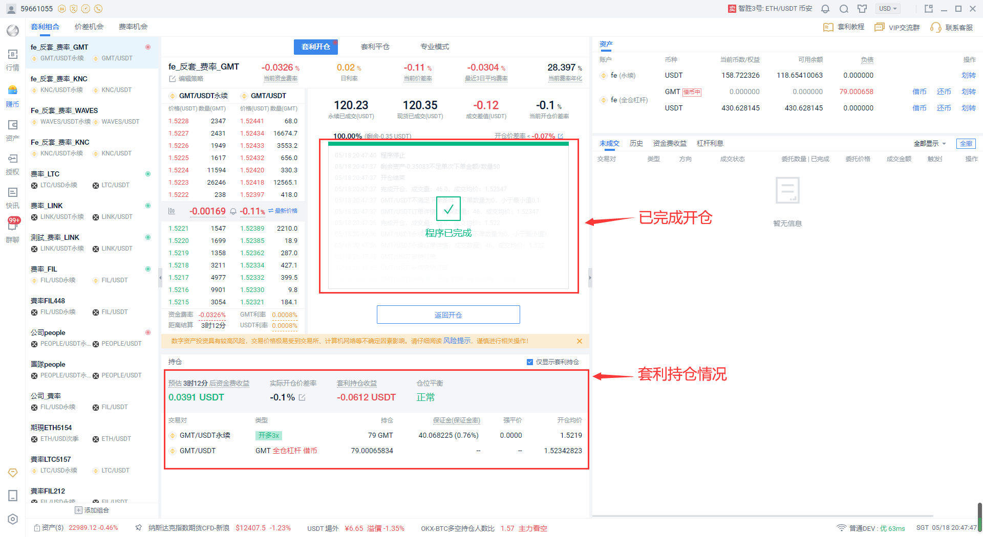Open the 资金费收益 tab
Image resolution: width=983 pixels, height=537 pixels.
coord(670,144)
